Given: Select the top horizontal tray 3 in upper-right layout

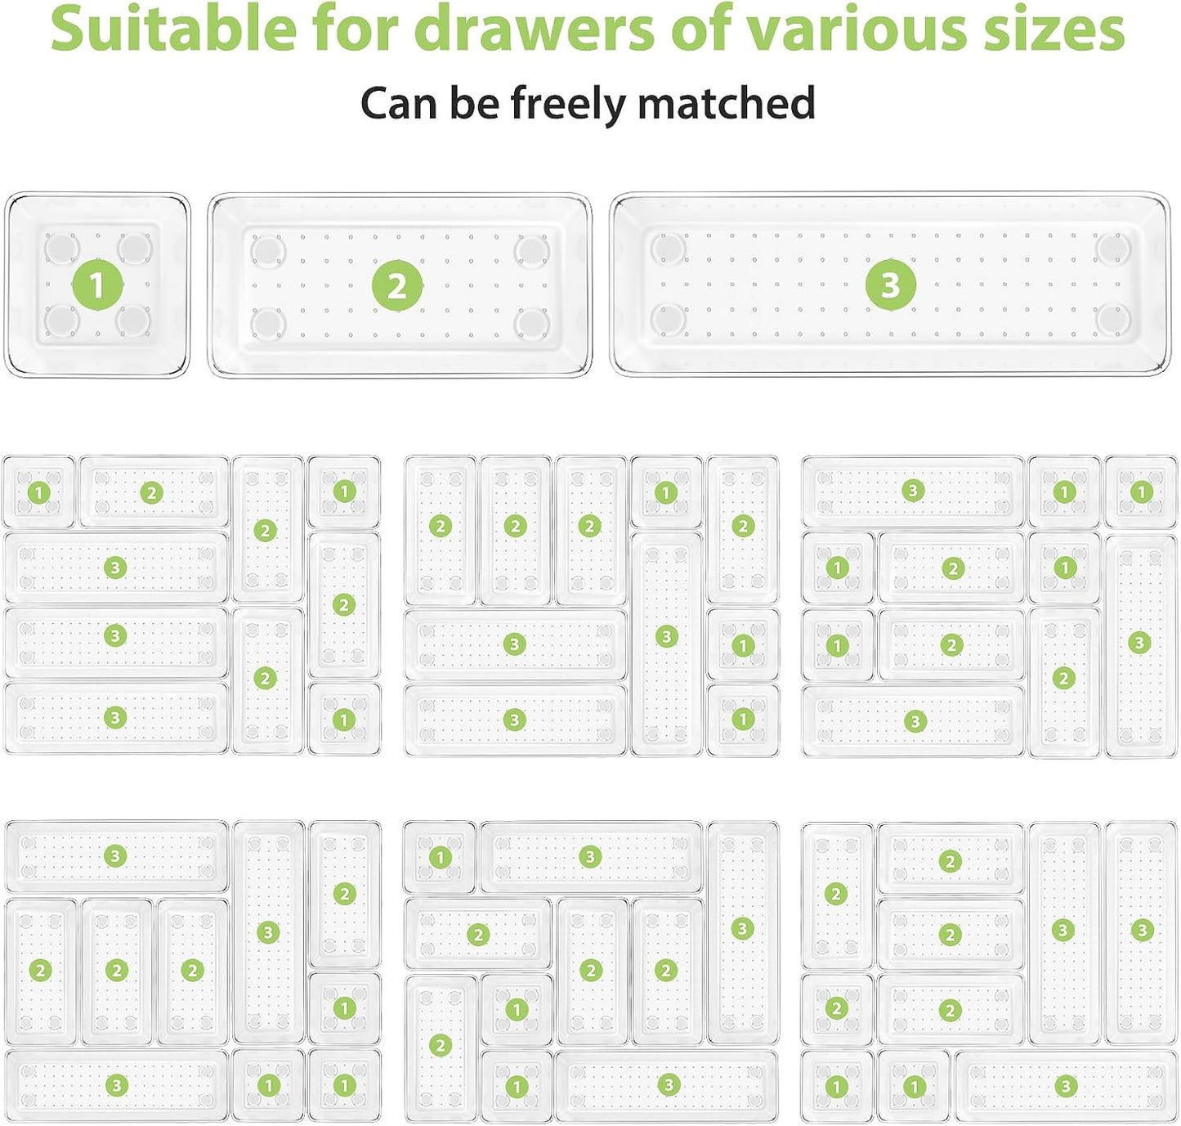Looking at the screenshot, I should (913, 491).
